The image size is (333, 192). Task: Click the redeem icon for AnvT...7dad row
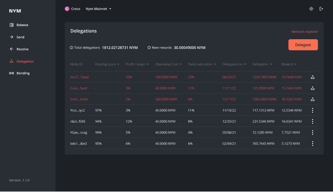[x=313, y=77]
